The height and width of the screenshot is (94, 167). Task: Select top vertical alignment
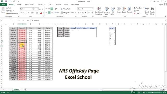click(x=46, y=9)
